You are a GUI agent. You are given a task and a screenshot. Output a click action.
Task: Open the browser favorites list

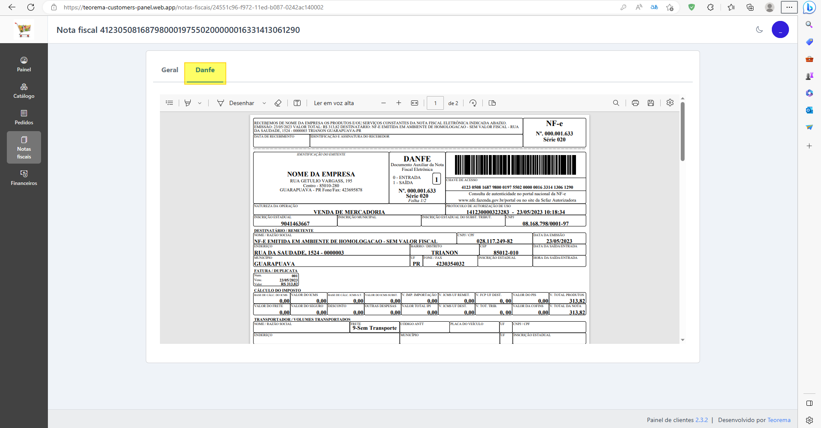(x=731, y=7)
